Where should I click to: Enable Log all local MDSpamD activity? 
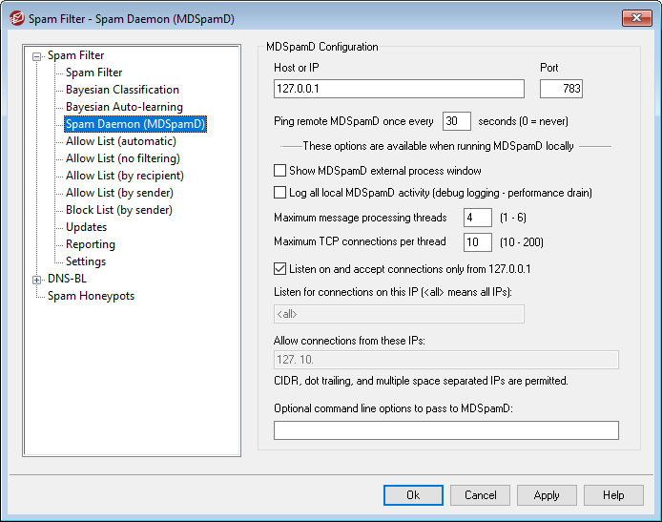(280, 193)
